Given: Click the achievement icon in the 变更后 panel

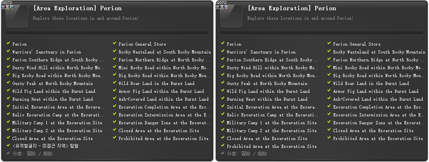Looking at the screenshot, I should pos(231,16).
